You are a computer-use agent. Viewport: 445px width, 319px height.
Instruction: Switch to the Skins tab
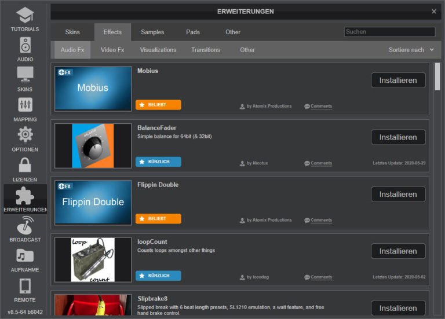tap(72, 32)
